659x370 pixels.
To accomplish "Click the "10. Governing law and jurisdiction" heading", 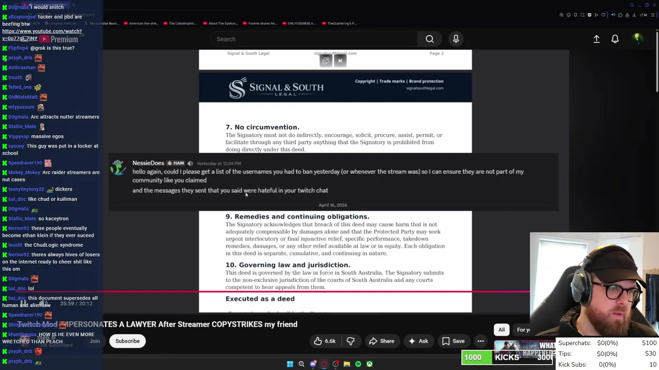I will (287, 265).
